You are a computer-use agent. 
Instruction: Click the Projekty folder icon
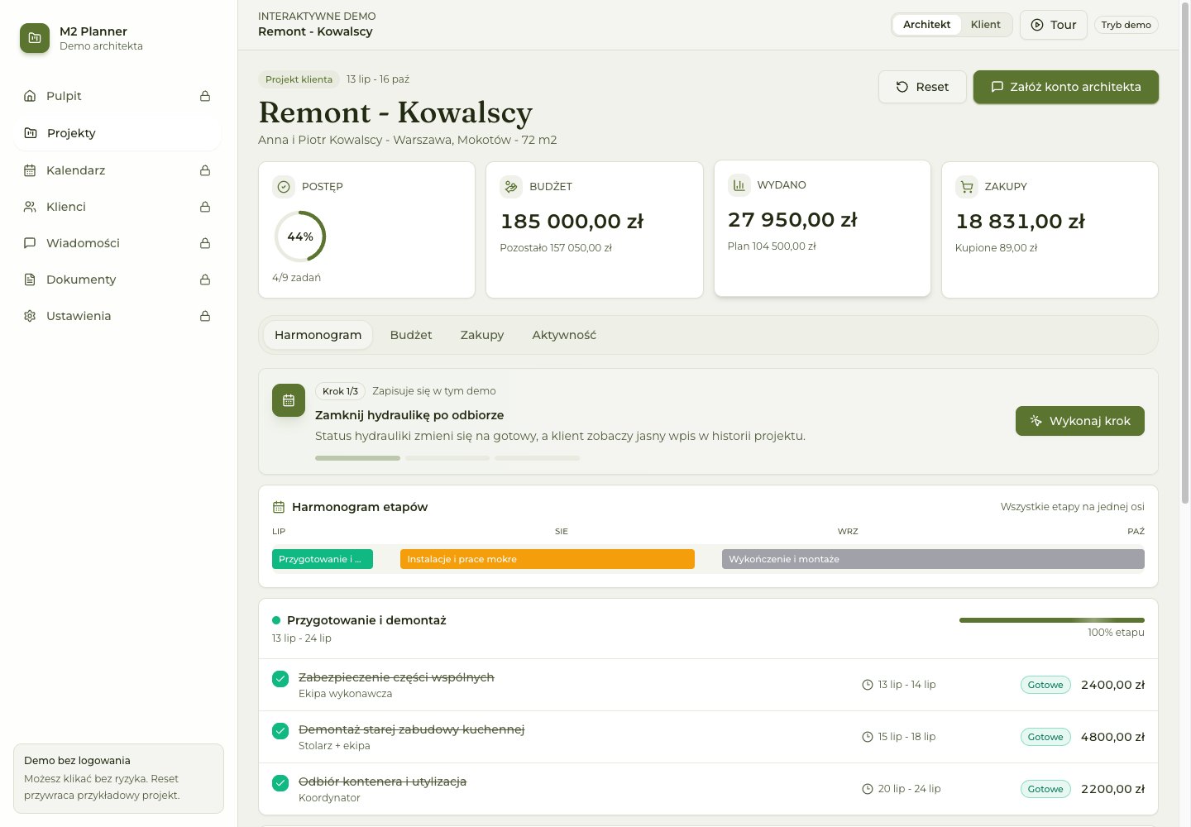31,133
